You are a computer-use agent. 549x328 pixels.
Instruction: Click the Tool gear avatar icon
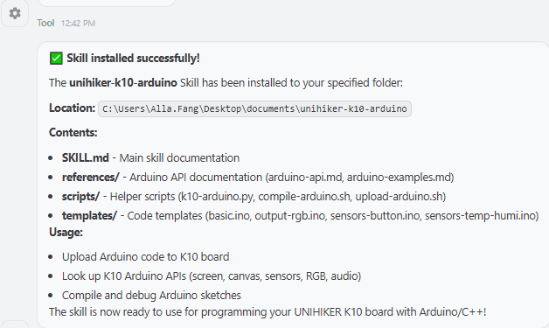pyautogui.click(x=14, y=14)
